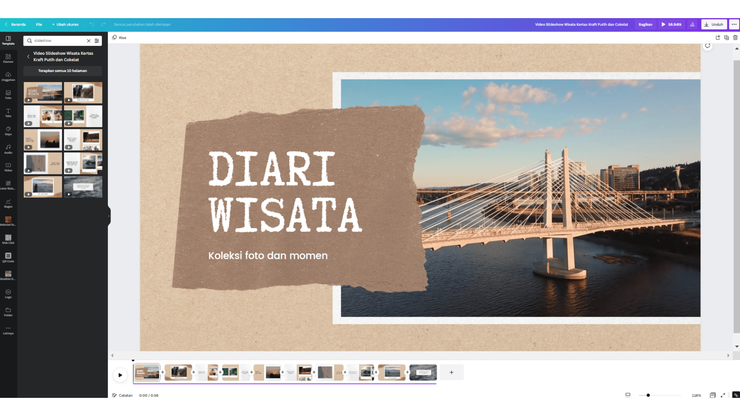740x416 pixels.
Task: Duplicate the current page
Action: point(727,37)
